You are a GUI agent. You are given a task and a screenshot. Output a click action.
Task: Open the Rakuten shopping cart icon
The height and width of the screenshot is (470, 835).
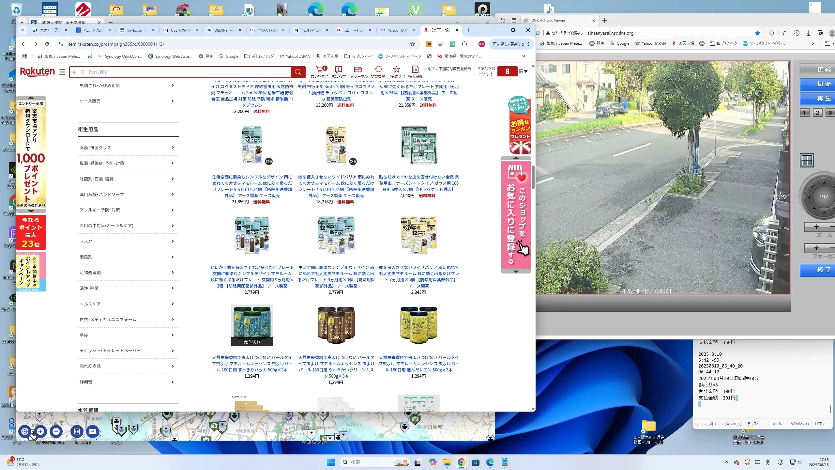tap(320, 70)
